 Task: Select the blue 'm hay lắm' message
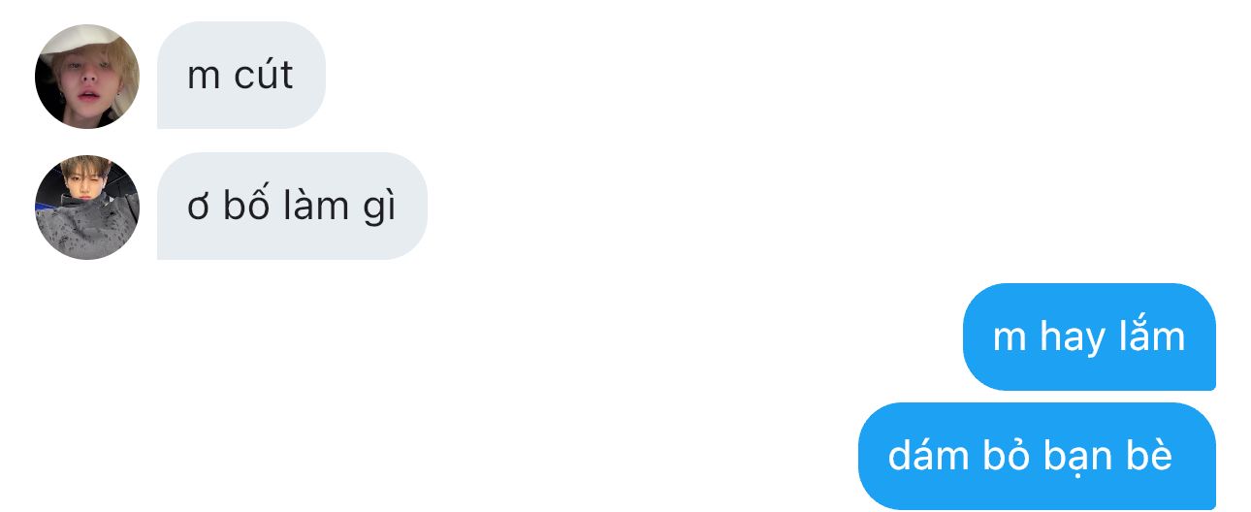pyautogui.click(x=1089, y=336)
